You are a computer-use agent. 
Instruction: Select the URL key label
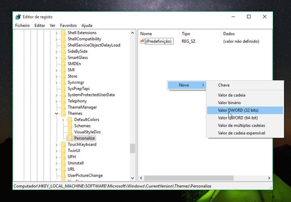[71, 169]
